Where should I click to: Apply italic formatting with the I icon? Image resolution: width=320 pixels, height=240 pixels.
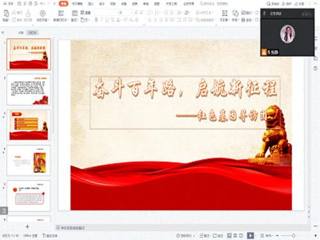[x=102, y=20]
